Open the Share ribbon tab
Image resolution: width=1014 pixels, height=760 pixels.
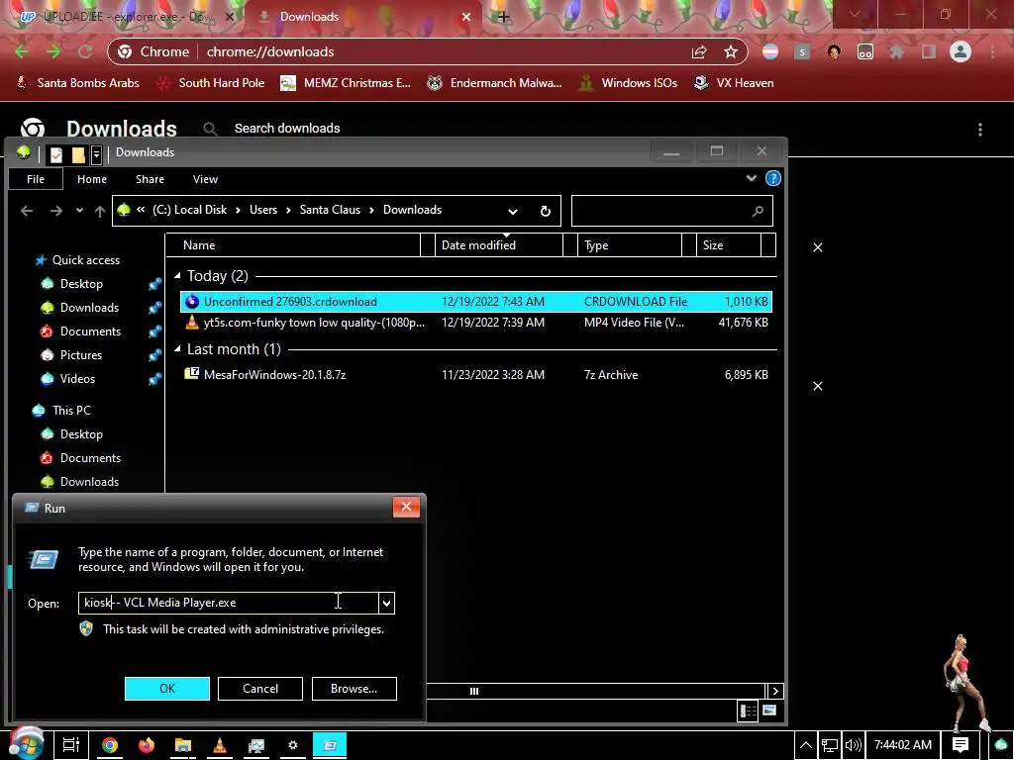pyautogui.click(x=151, y=179)
